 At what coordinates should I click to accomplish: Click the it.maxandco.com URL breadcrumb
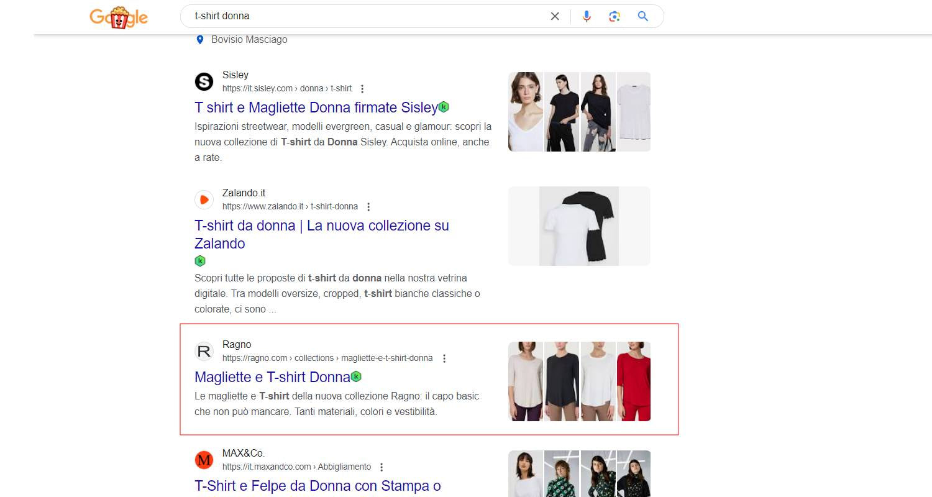[296, 467]
